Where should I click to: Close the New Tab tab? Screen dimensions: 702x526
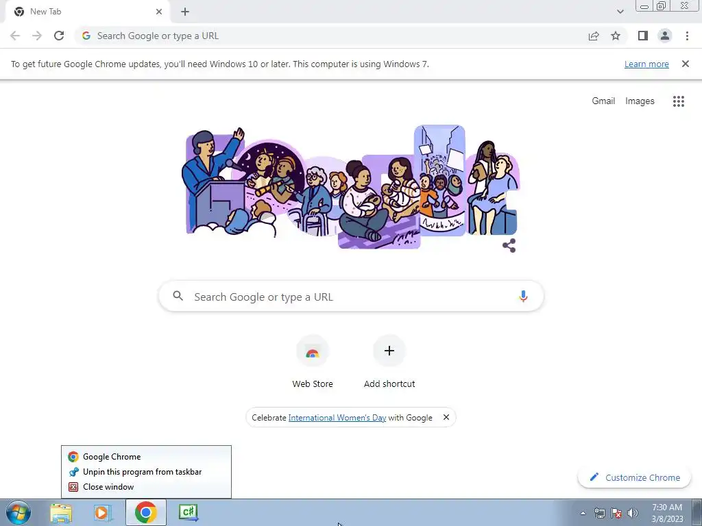click(159, 12)
